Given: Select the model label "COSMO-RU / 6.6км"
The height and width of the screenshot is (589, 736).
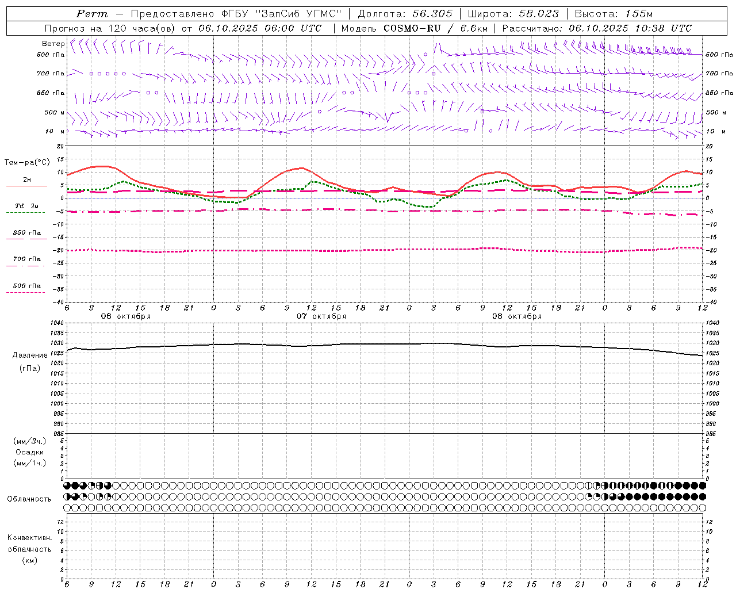Looking at the screenshot, I should [436, 28].
